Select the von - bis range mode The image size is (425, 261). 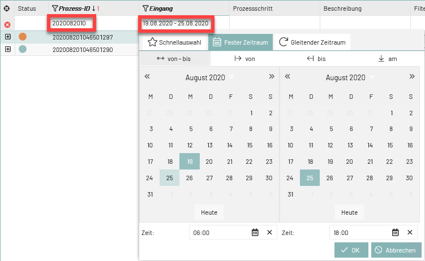point(174,59)
